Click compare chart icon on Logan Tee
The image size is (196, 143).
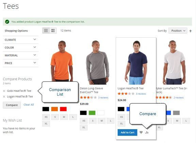tap(147, 132)
